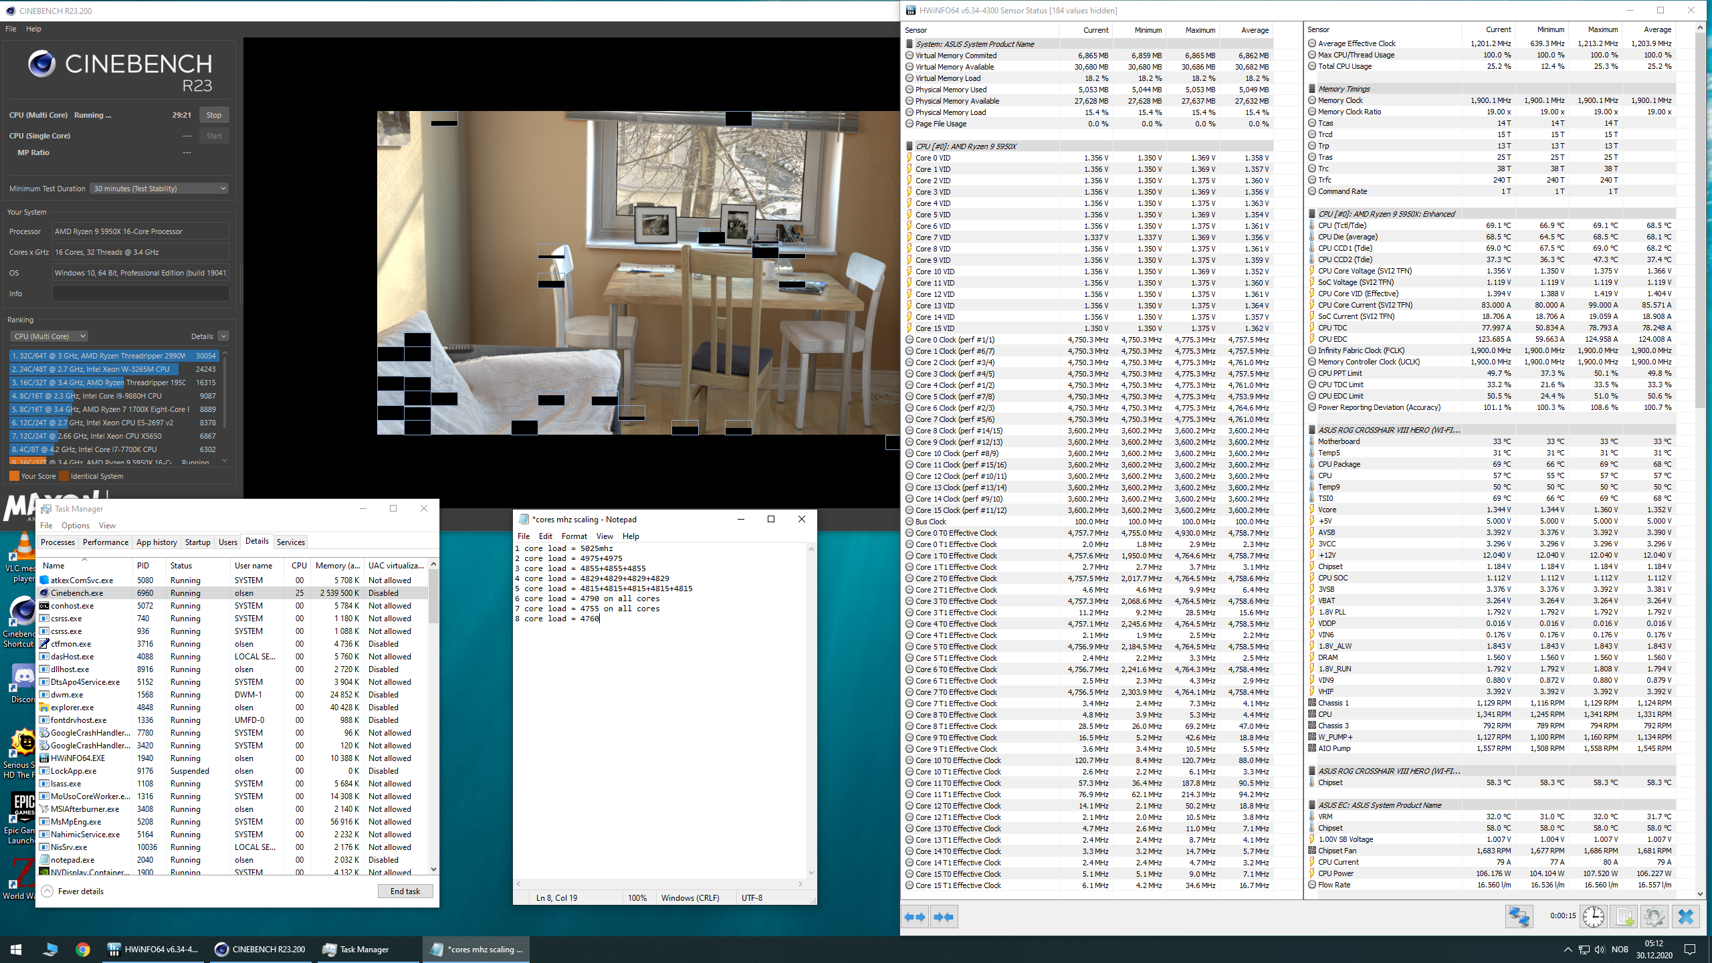Open Windows Start menu
The image size is (1712, 963).
(x=16, y=949)
